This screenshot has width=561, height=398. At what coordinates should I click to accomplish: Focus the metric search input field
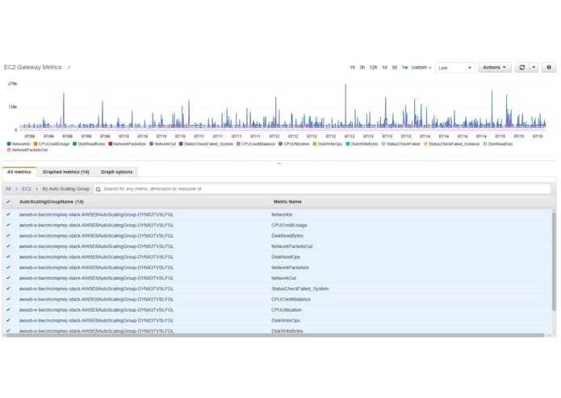322,189
